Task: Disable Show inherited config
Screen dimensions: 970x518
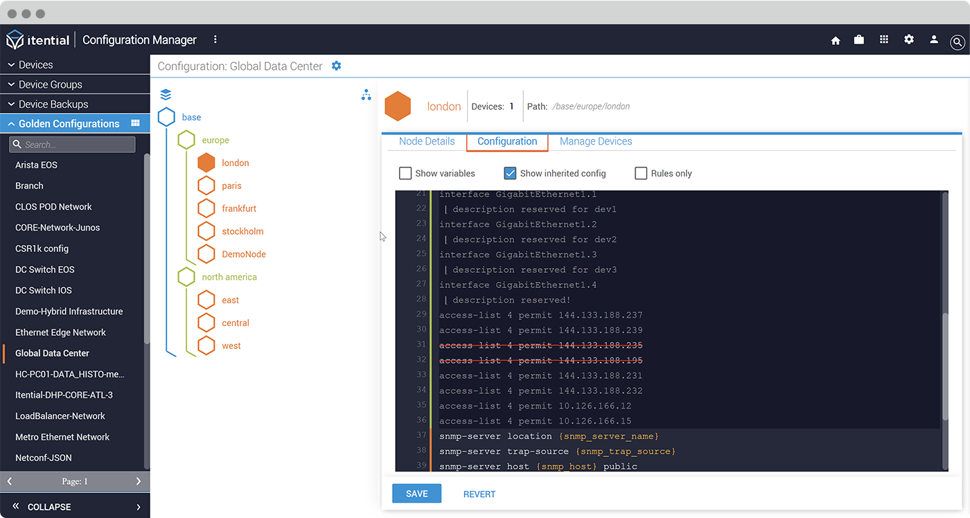Action: [x=511, y=173]
